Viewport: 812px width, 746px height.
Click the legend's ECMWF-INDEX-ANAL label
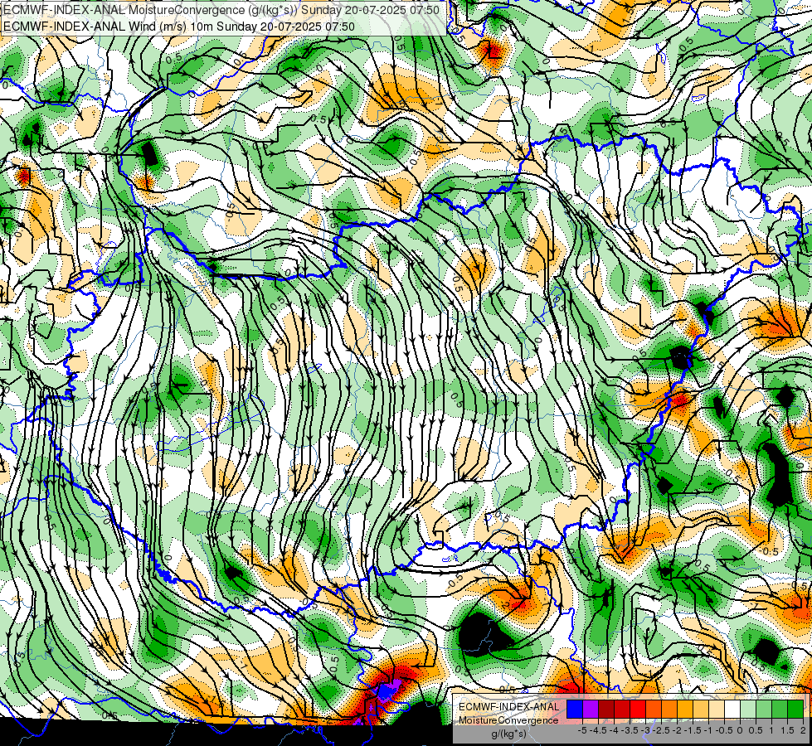(509, 707)
